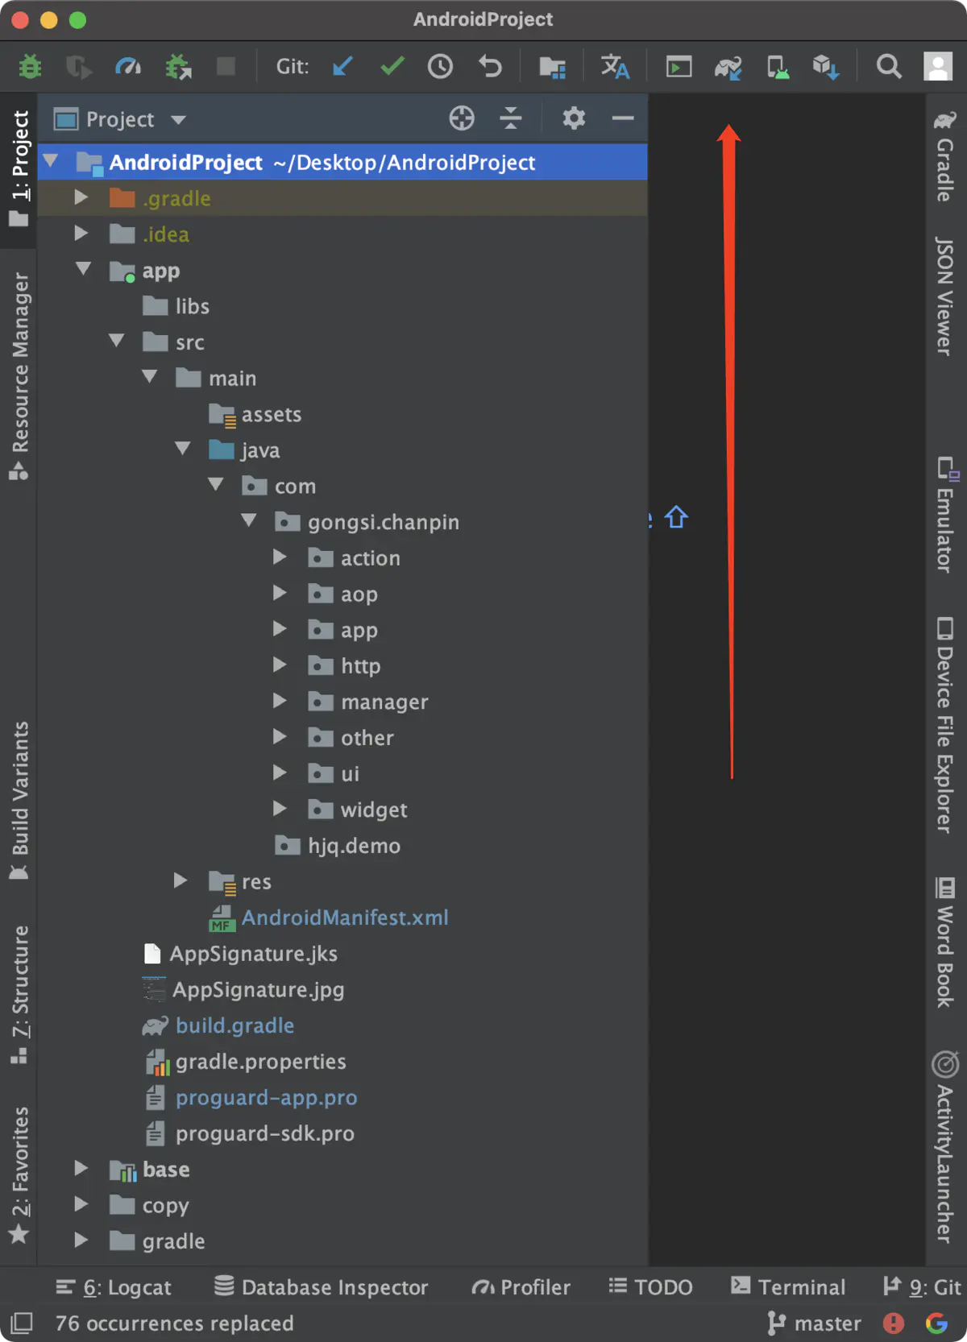This screenshot has height=1342, width=967.
Task: Click the Debug app bug icon
Action: click(30, 66)
